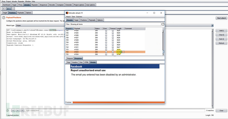
Task: Open help icon beside results filter bar
Action: (163, 24)
